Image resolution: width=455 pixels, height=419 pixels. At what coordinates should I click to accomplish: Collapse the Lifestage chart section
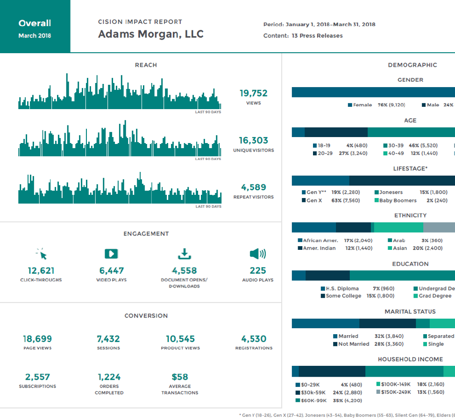pos(411,168)
